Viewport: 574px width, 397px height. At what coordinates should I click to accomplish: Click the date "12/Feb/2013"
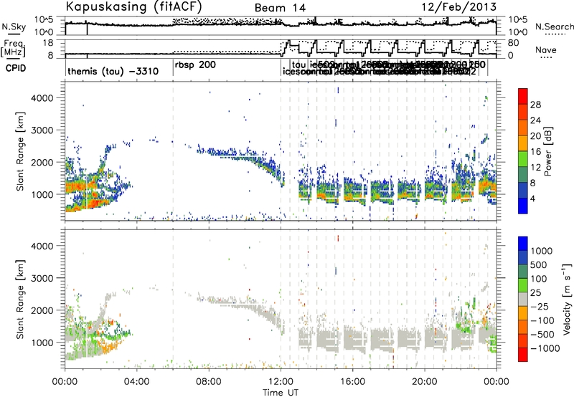458,7
